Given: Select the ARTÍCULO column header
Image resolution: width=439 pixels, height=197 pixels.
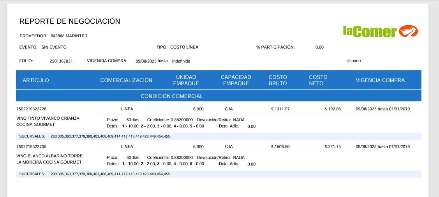Looking at the screenshot, I should point(36,80).
